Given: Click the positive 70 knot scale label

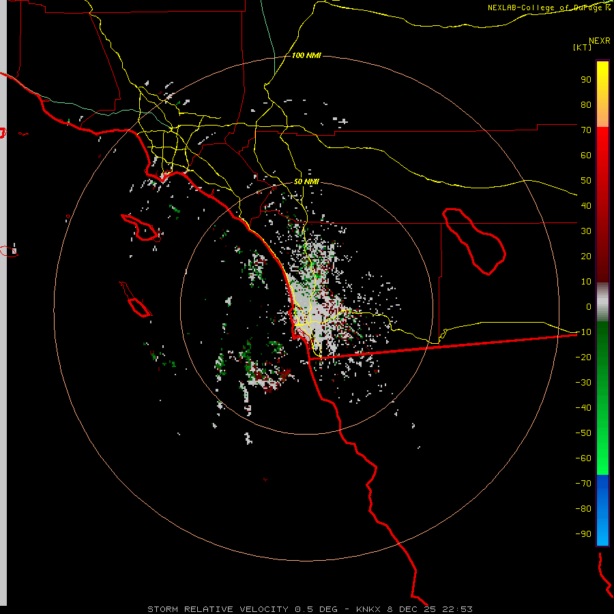Looking at the screenshot, I should click(586, 130).
